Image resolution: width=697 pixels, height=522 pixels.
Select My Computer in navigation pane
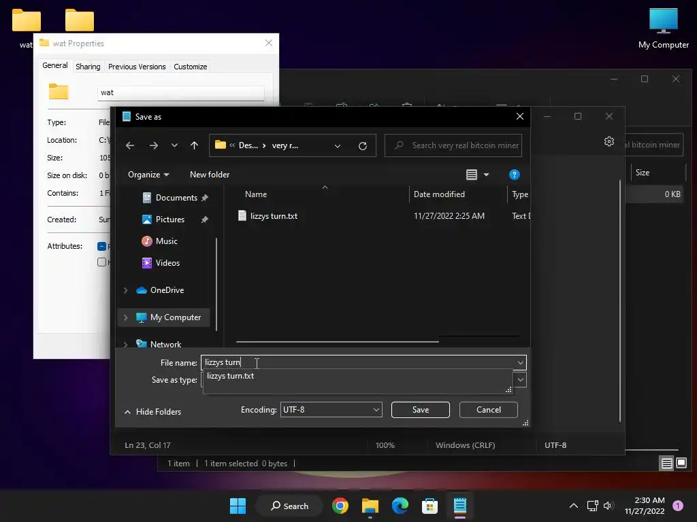[175, 317]
